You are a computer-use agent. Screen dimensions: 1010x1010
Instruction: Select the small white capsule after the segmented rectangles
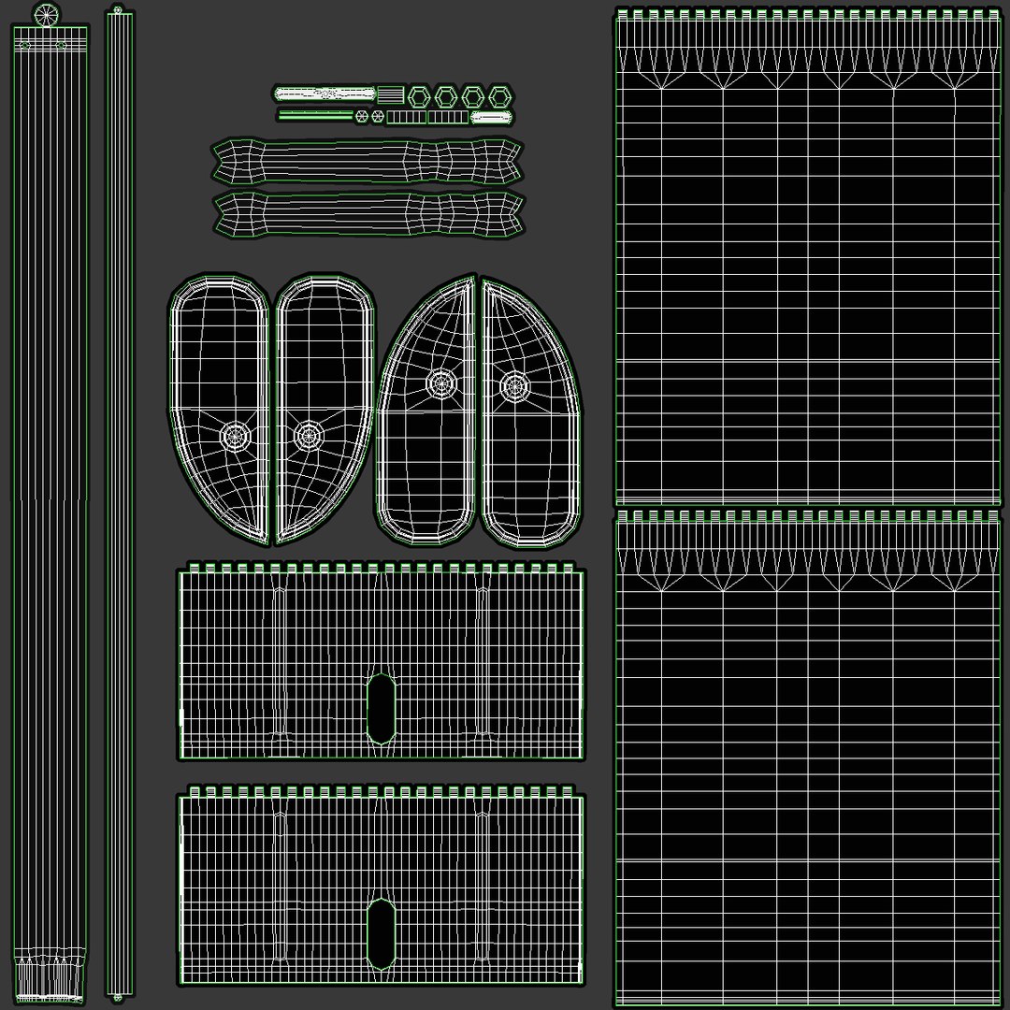coord(492,117)
